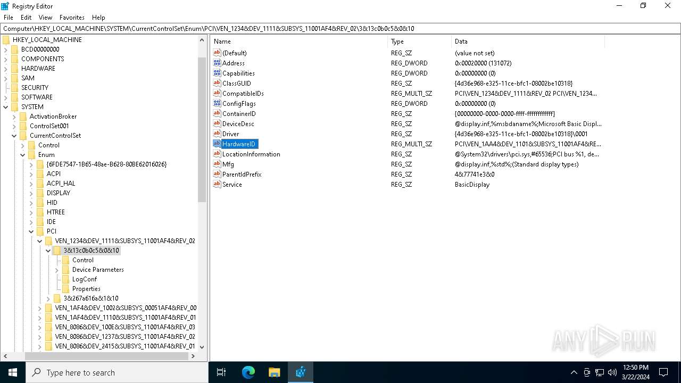Click the taskbar search box
The image size is (681, 383).
coord(117,372)
